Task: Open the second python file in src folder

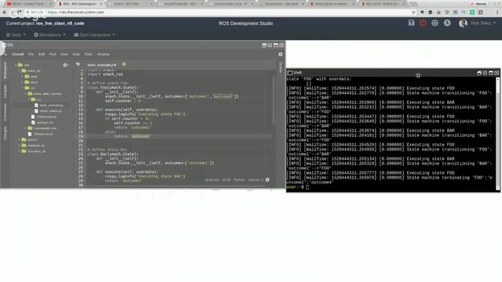Action: pyautogui.click(x=50, y=111)
